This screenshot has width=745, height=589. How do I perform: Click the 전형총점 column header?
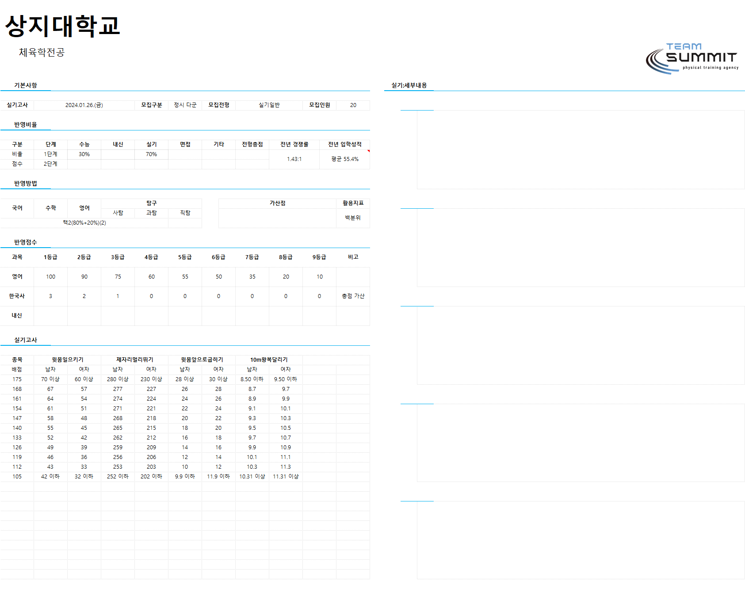252,145
